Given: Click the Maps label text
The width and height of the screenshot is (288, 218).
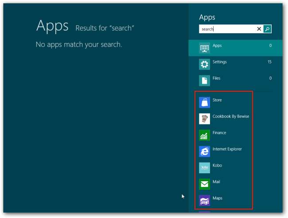Looking at the screenshot, I should pos(218,198).
